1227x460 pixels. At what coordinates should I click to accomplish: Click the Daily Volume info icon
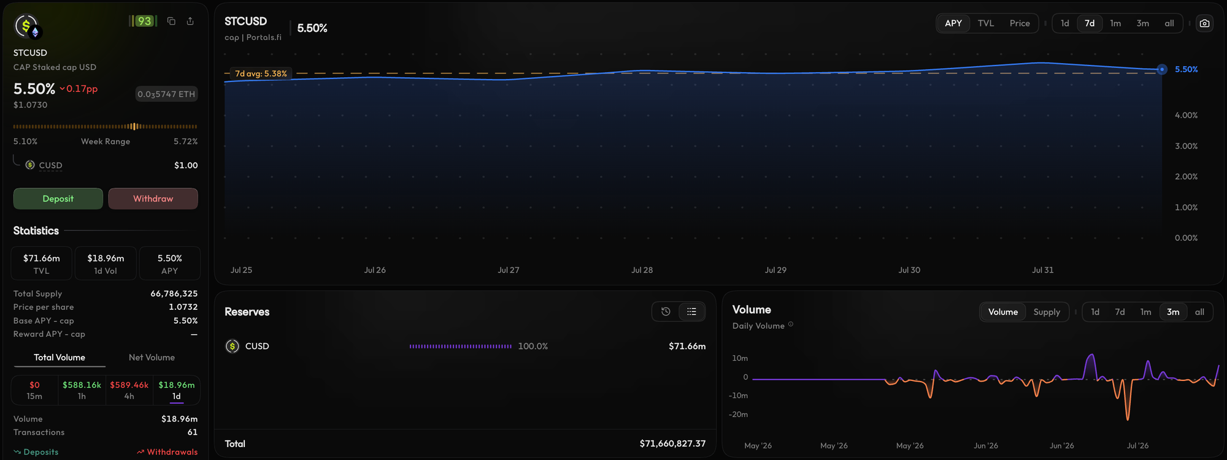(x=791, y=325)
